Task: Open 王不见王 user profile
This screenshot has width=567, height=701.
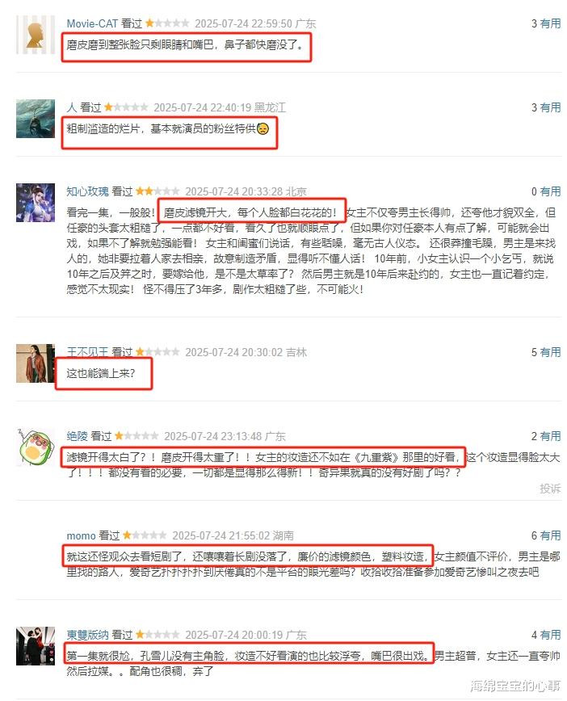Action: pos(88,352)
